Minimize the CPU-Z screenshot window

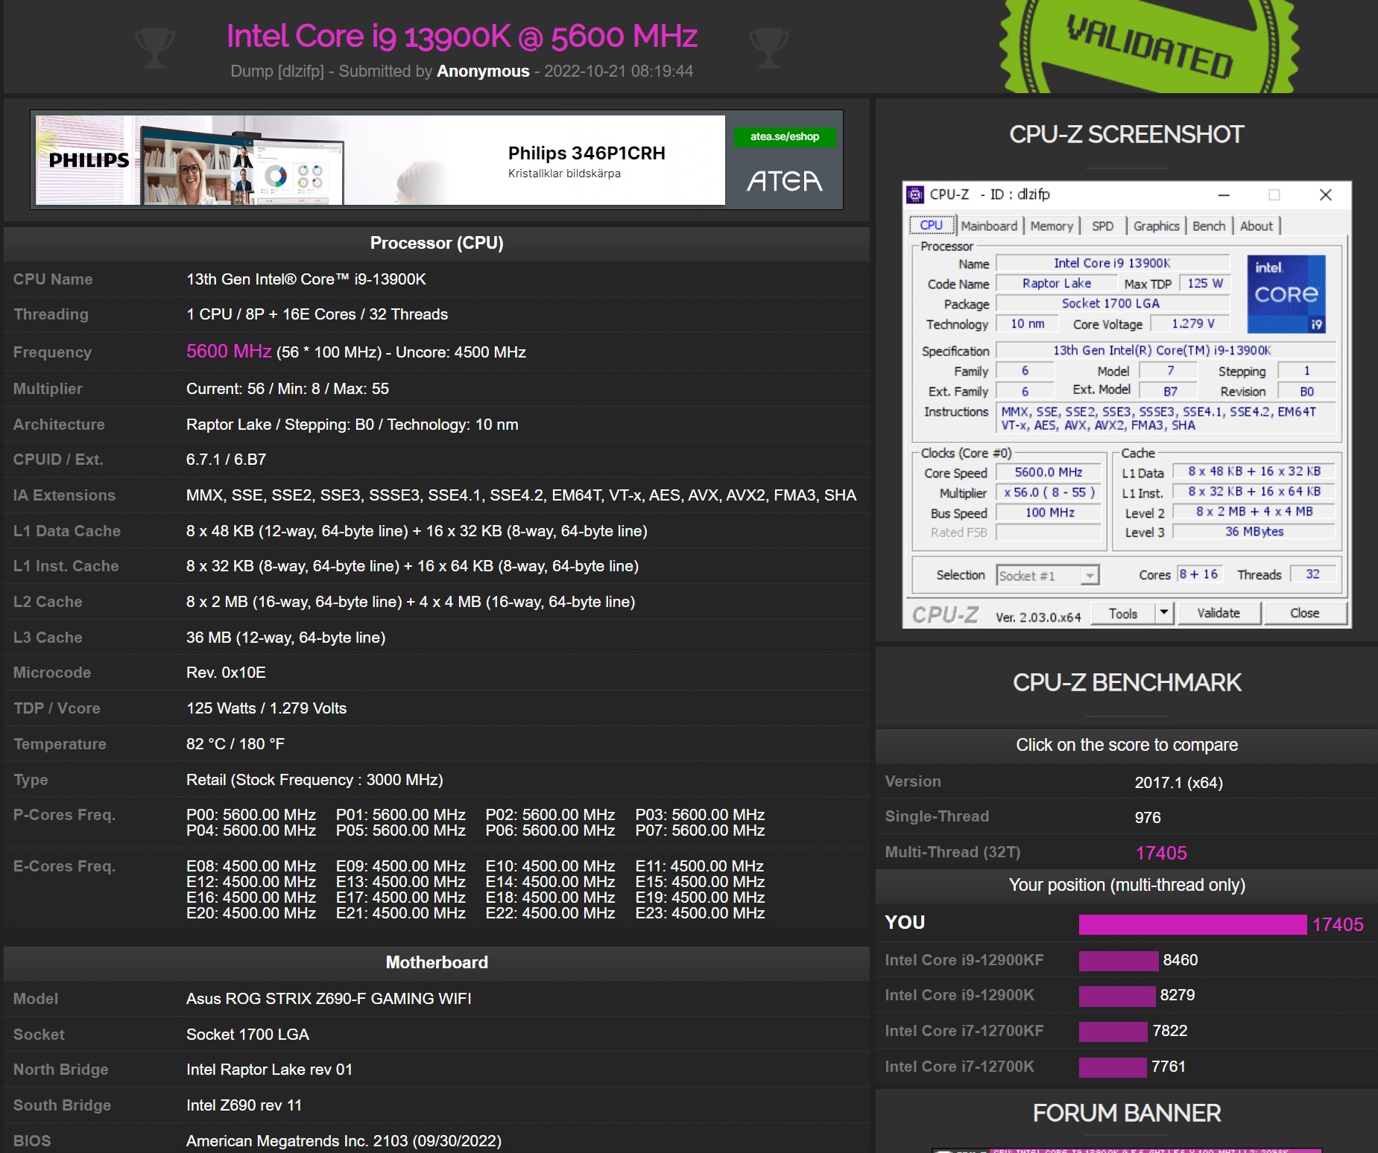pyautogui.click(x=1224, y=195)
